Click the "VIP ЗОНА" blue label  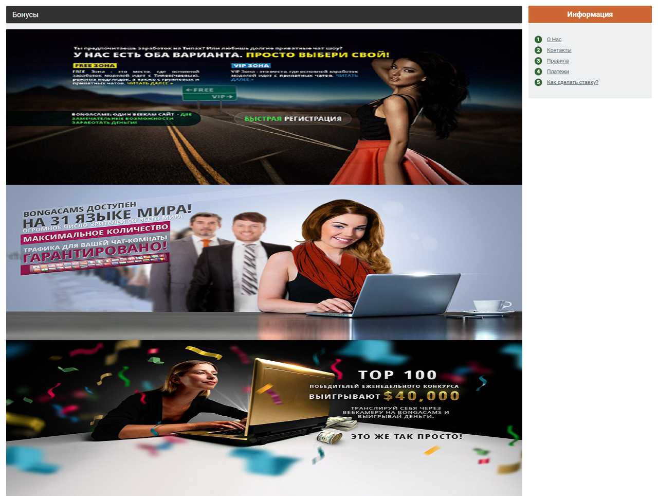pyautogui.click(x=251, y=66)
